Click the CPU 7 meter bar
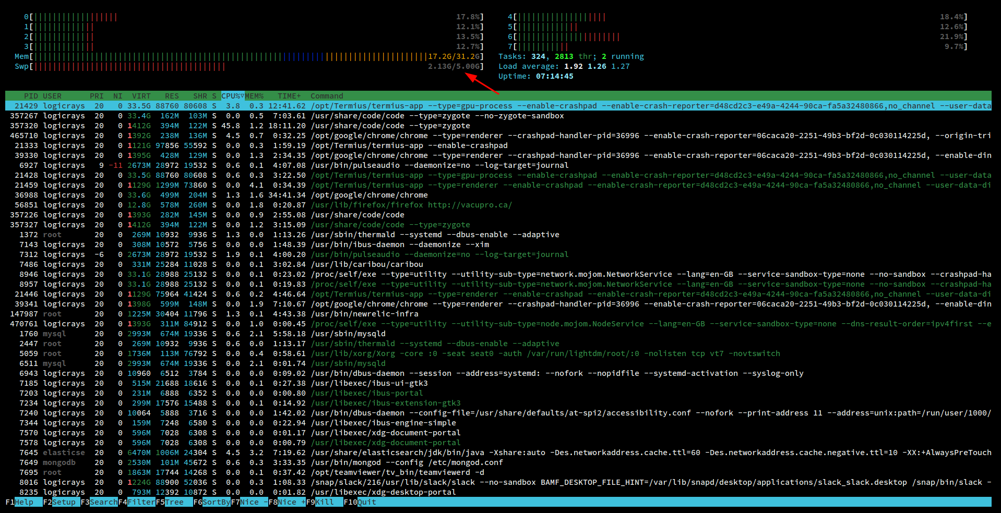The width and height of the screenshot is (1001, 513). 737,46
